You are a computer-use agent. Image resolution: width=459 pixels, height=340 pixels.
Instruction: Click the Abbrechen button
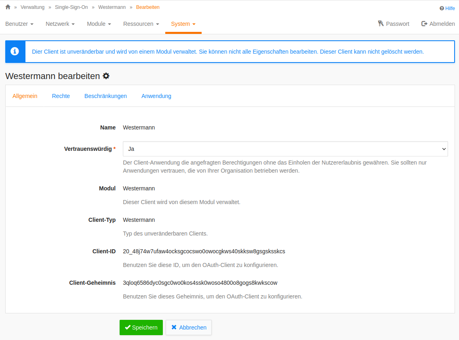point(189,327)
